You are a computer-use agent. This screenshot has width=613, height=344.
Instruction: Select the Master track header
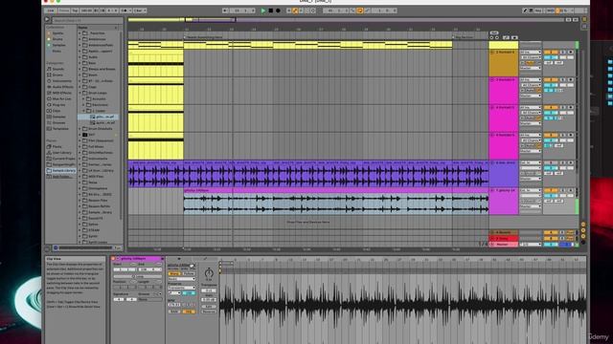504,245
